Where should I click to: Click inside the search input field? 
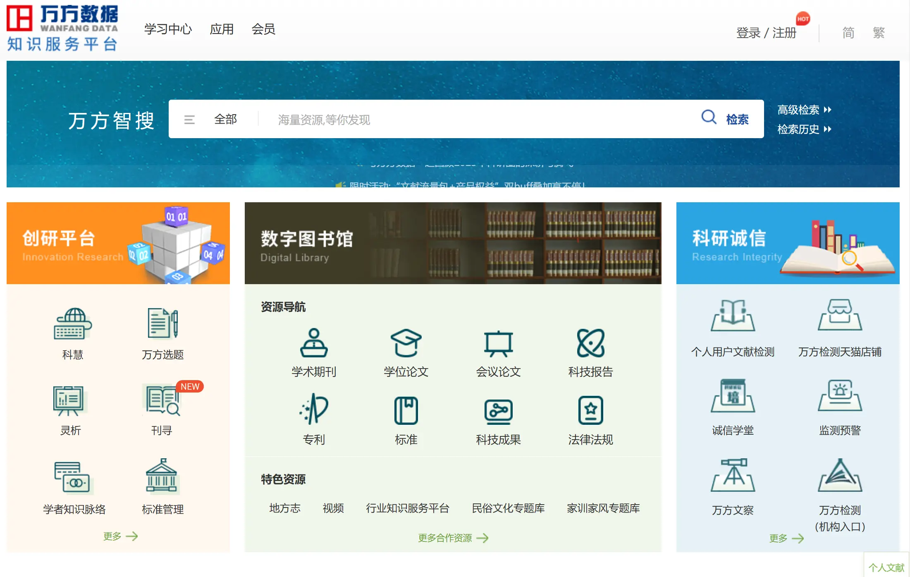(455, 120)
